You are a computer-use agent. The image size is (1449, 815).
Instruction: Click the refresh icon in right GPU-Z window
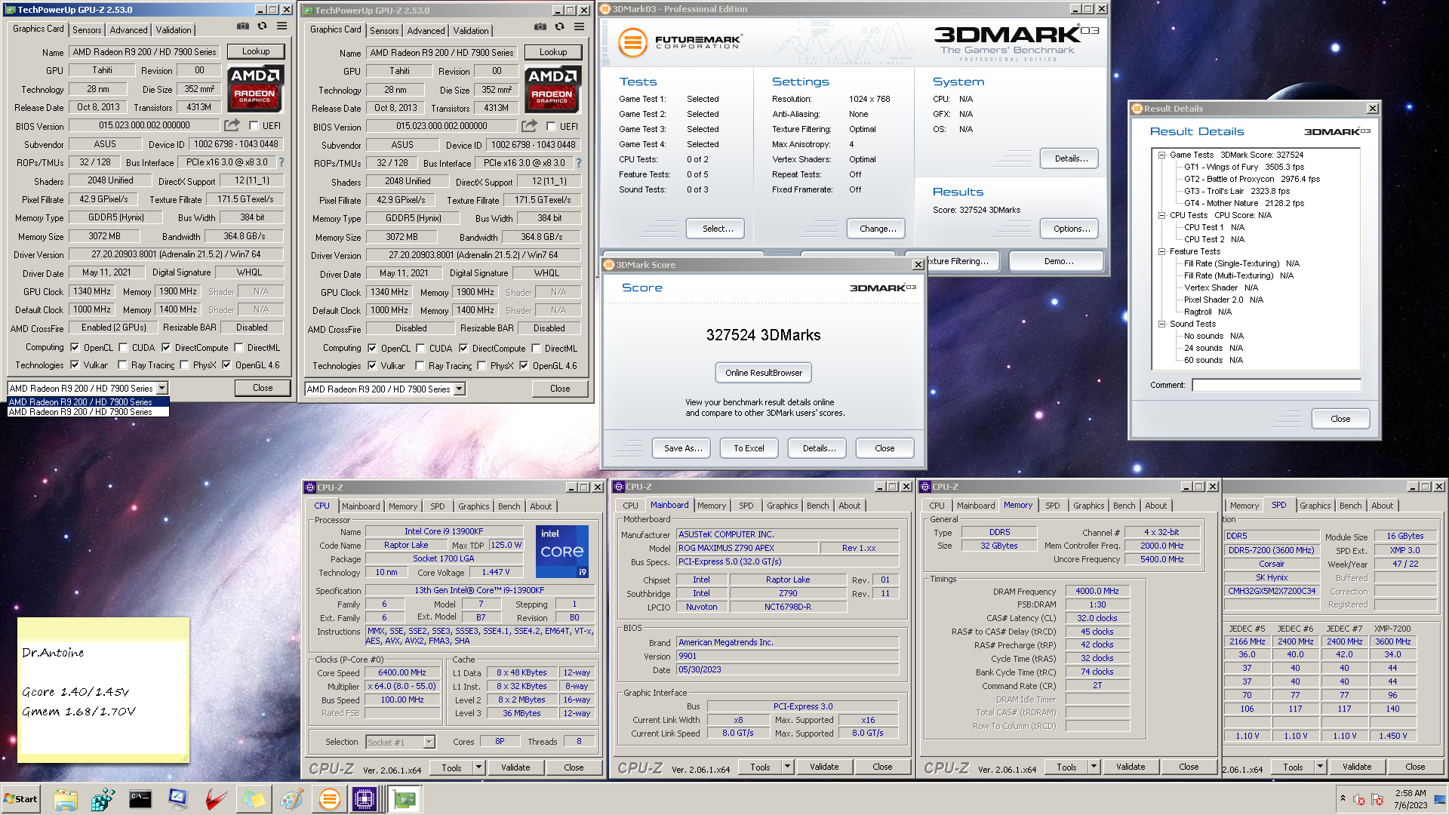[559, 27]
